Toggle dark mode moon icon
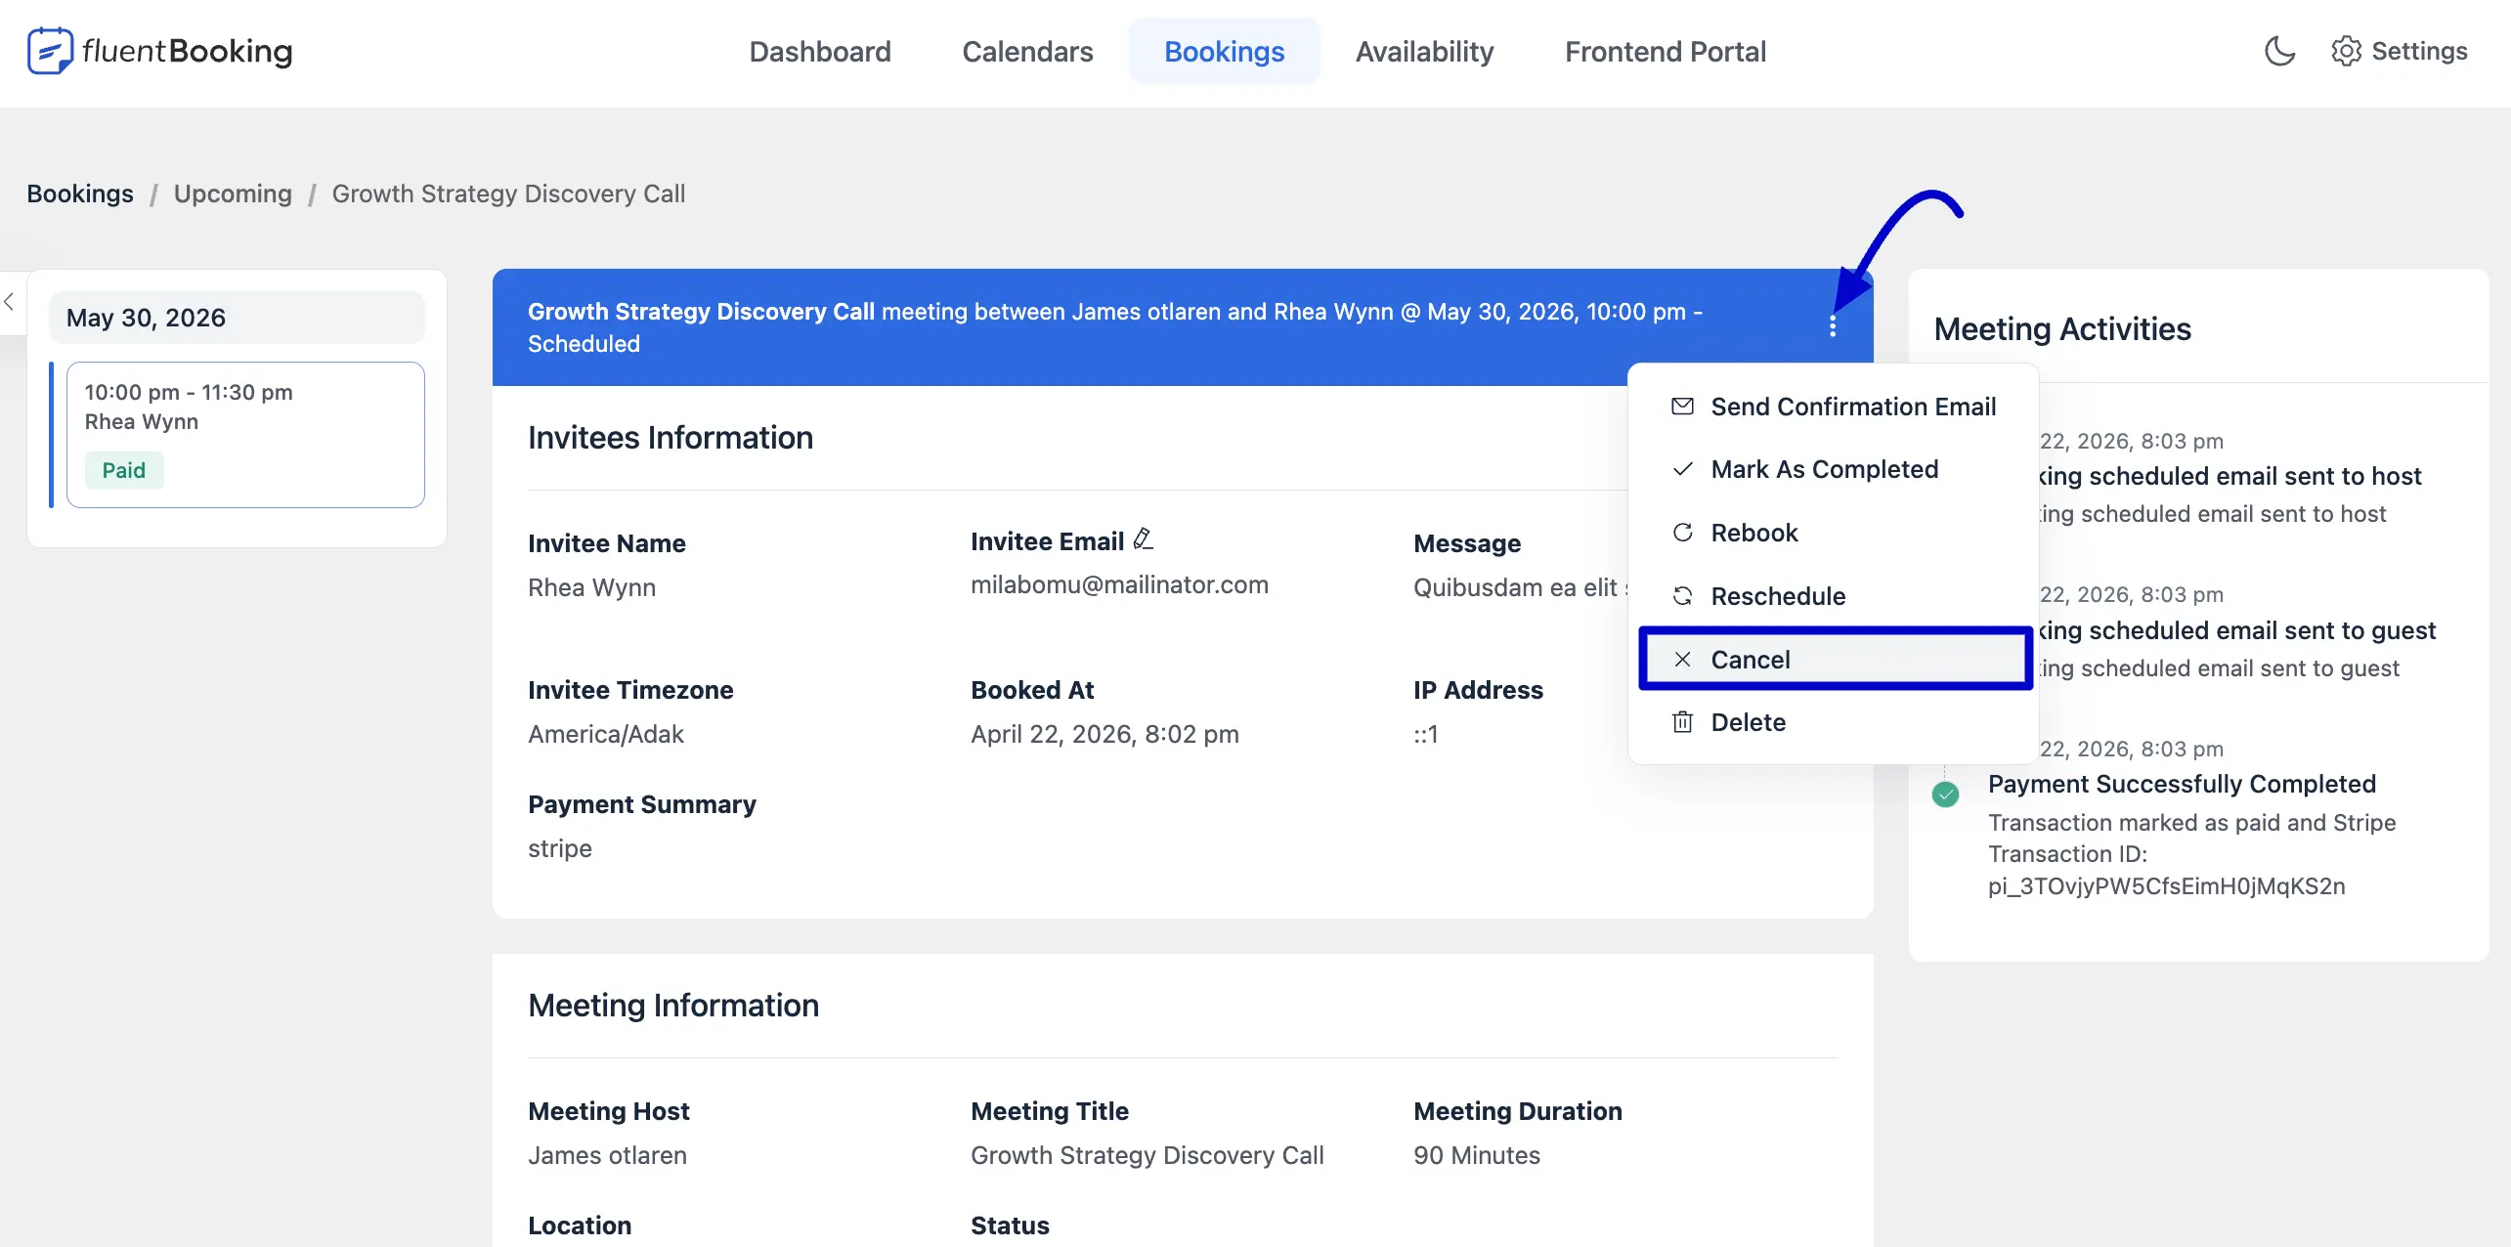The width and height of the screenshot is (2511, 1247). [2279, 51]
